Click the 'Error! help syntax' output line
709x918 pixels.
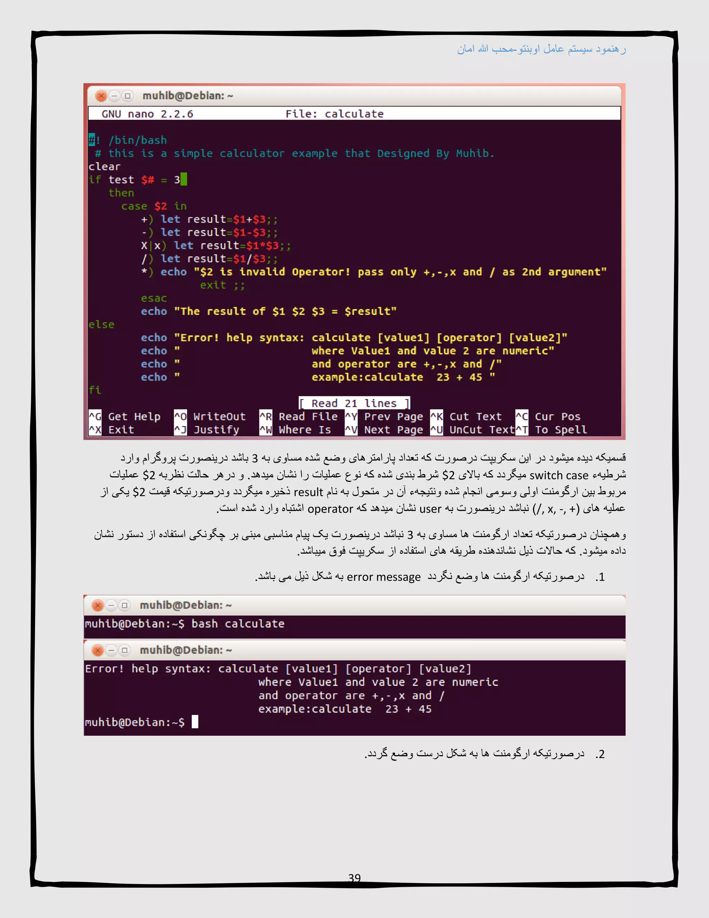pos(278,669)
